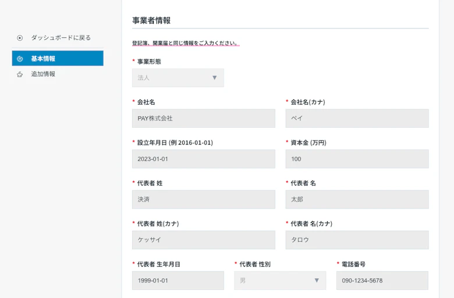Open the 事業形態 dropdown showing 法人
Image resolution: width=454 pixels, height=298 pixels.
click(178, 78)
